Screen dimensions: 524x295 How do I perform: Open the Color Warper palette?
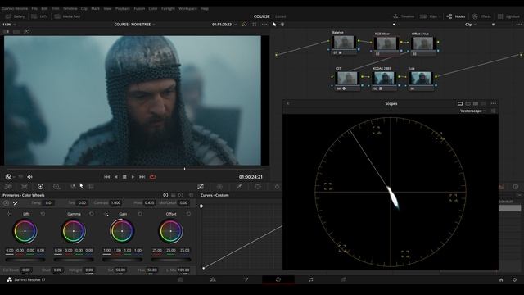click(x=219, y=187)
